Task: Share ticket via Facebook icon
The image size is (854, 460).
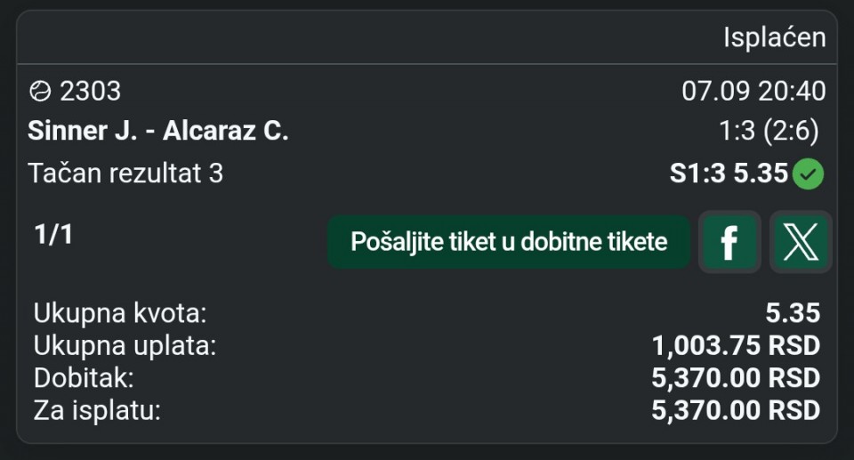Action: click(x=729, y=241)
